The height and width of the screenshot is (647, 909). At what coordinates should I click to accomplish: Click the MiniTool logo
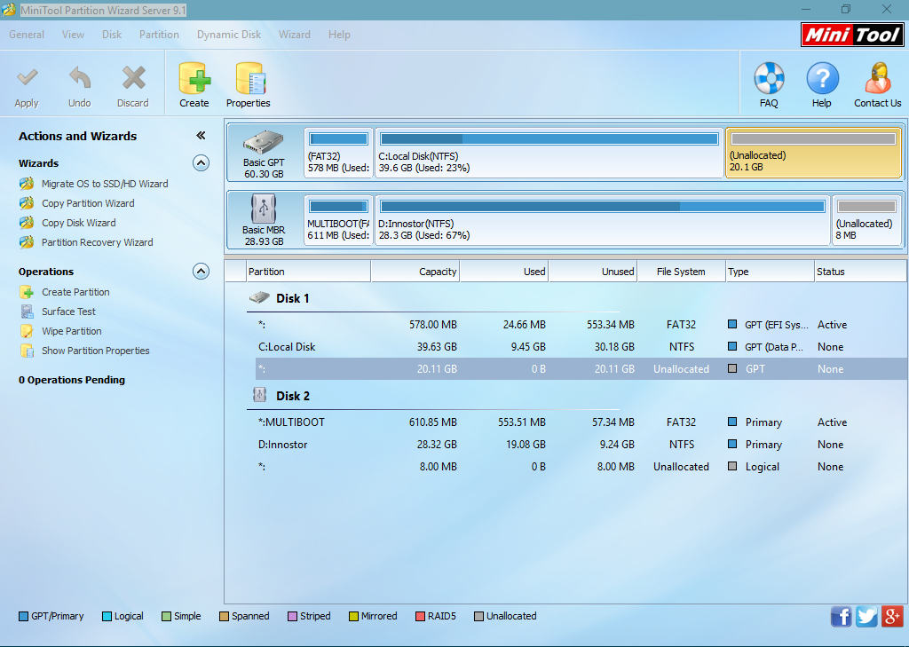click(852, 36)
